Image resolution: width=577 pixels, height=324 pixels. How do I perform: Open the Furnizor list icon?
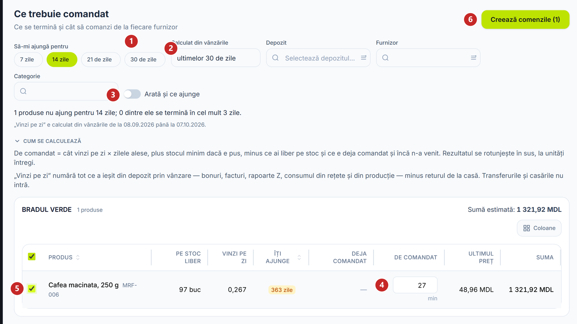point(474,58)
